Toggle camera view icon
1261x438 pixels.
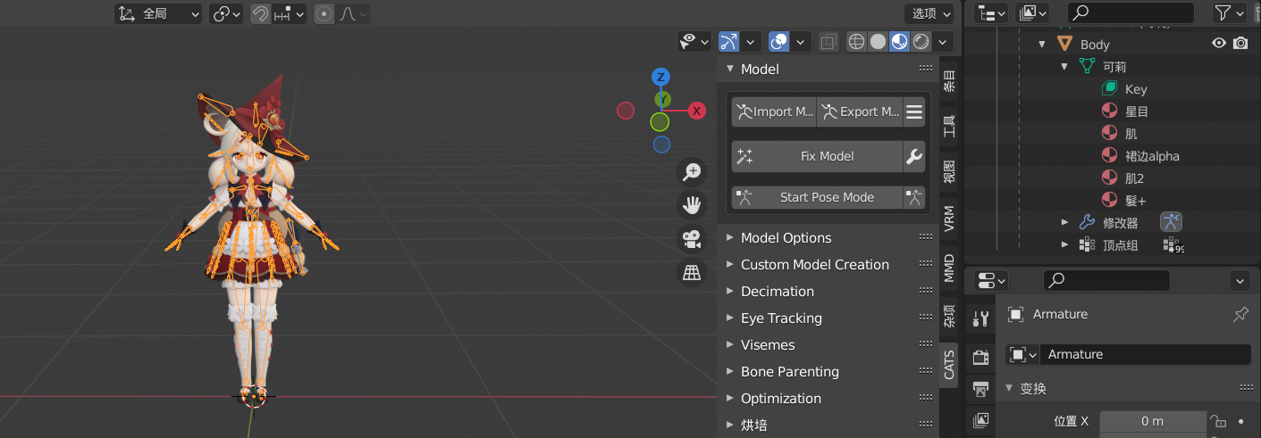click(x=692, y=239)
